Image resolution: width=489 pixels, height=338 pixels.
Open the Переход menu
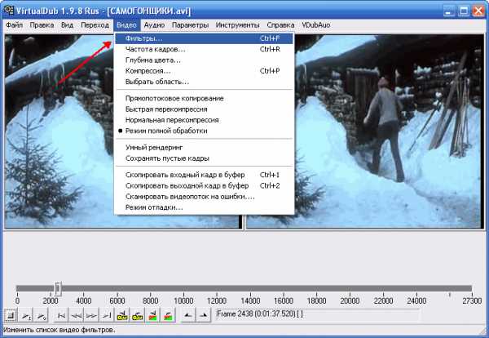click(x=95, y=25)
